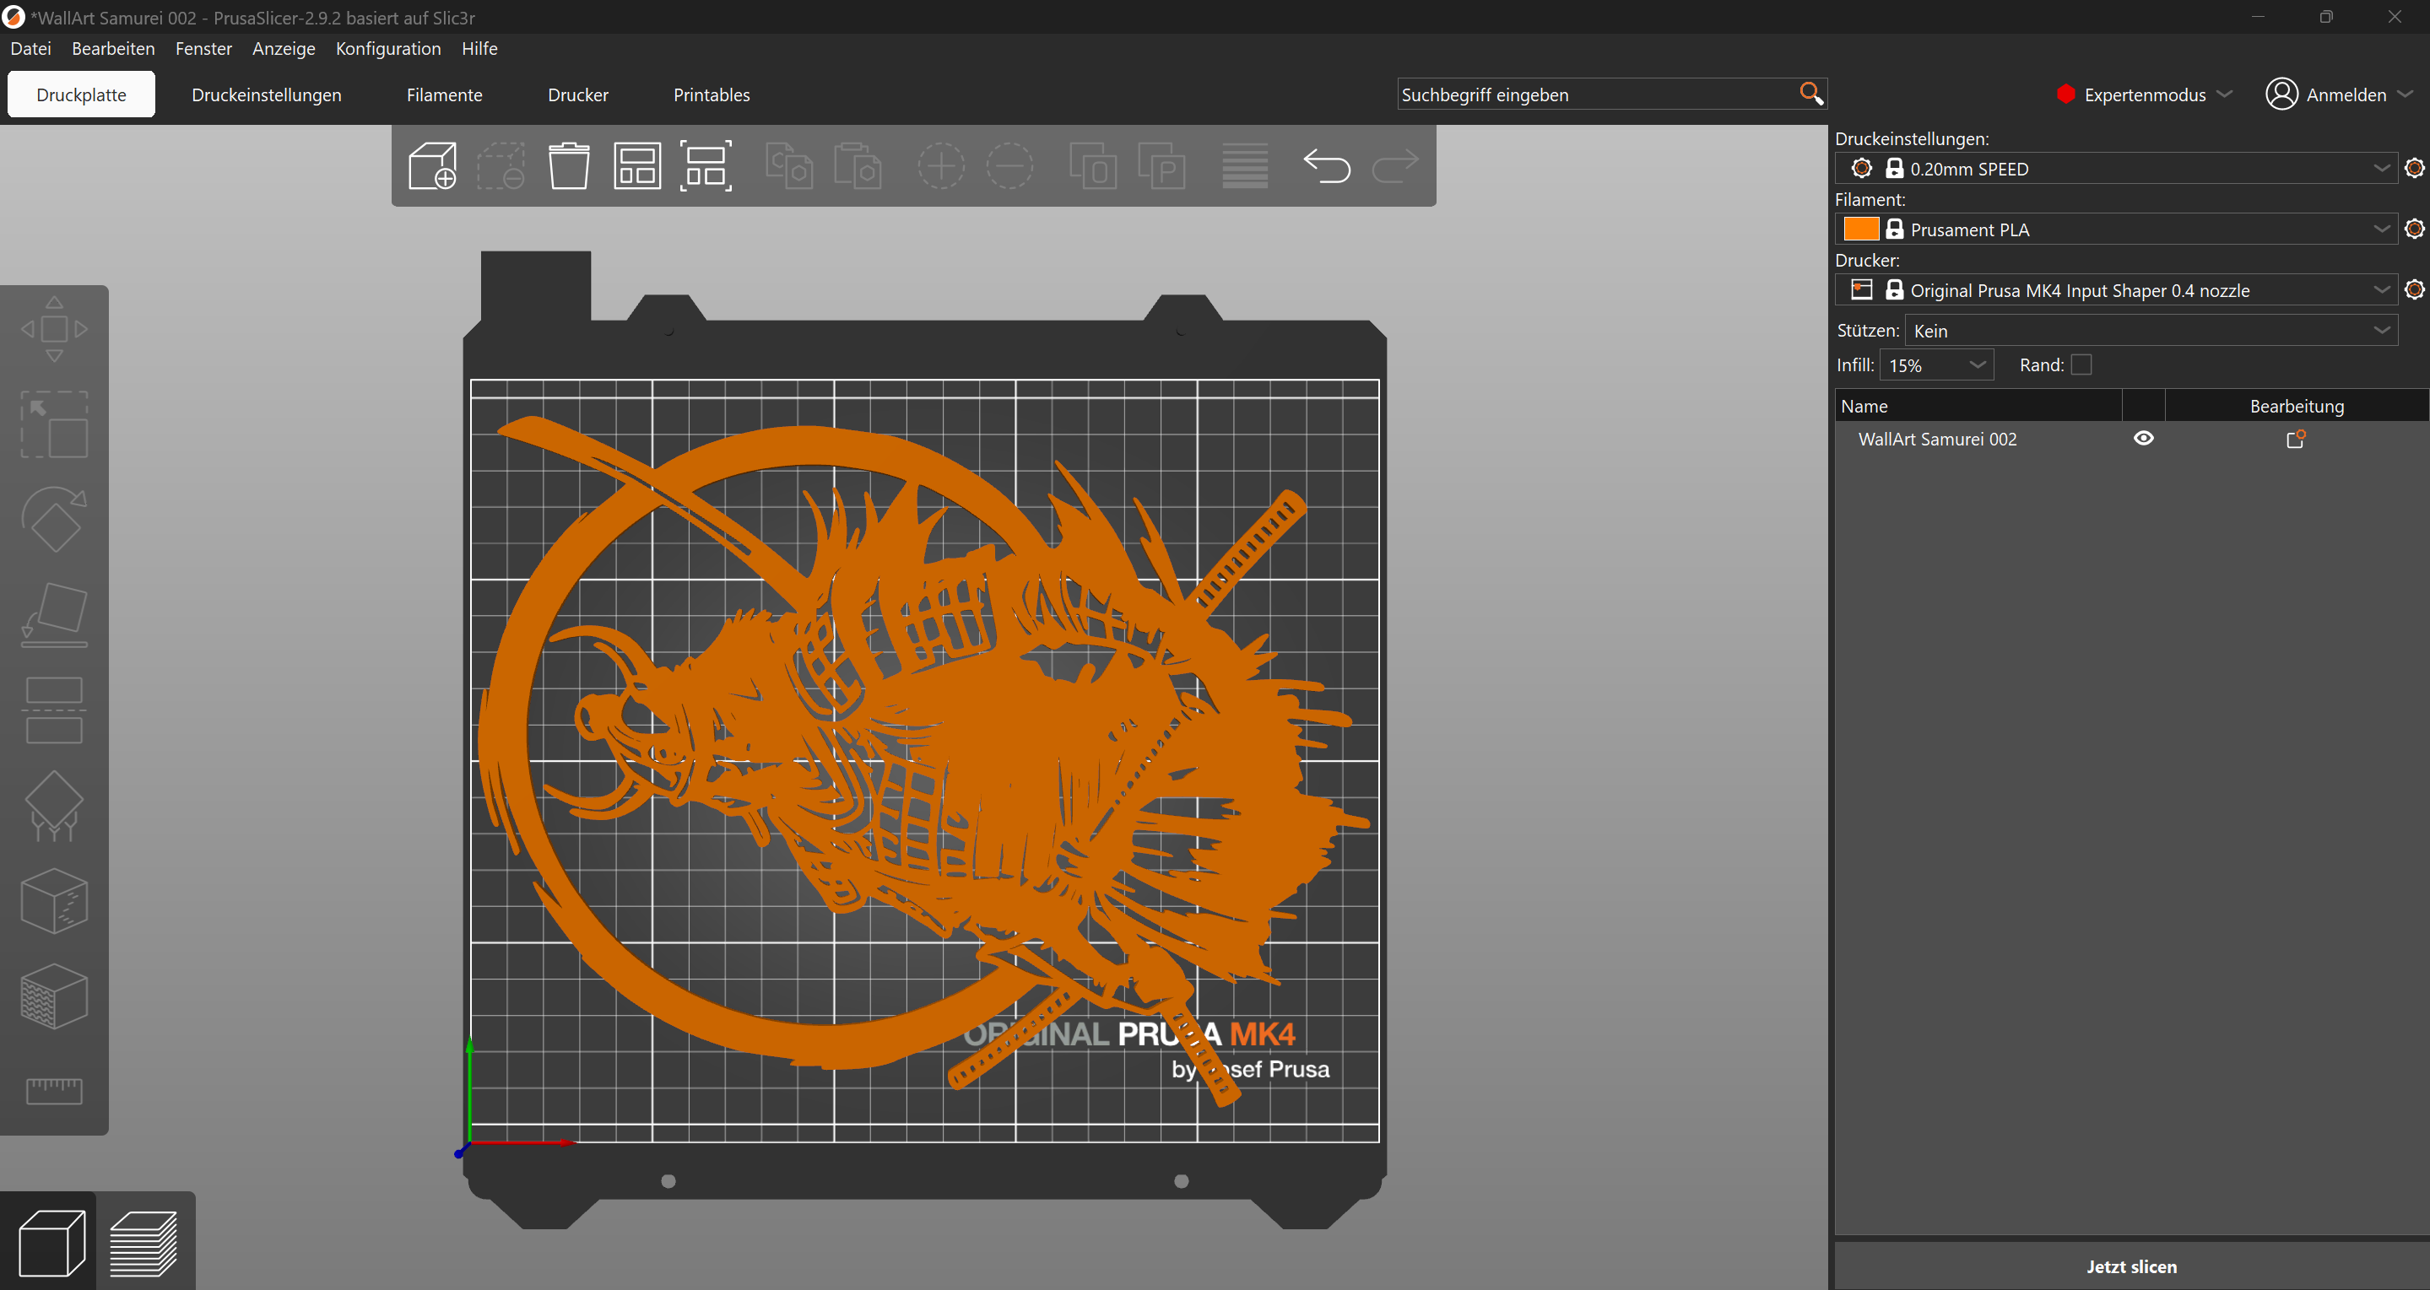Click the Expertenmodus mode selector
The image size is (2430, 1290).
pos(2143,95)
